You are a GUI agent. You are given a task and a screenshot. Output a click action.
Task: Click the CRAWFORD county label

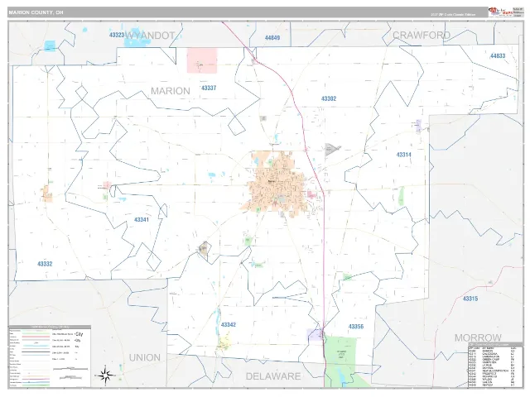[x=422, y=35]
